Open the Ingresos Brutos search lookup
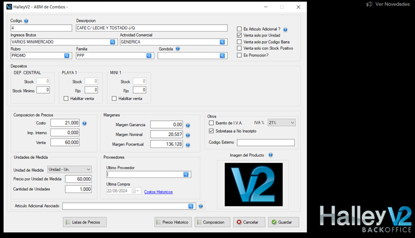Screen dimensions: 415x238 pos(112,42)
